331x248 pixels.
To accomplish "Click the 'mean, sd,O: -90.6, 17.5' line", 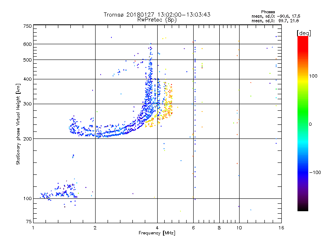I will tap(276, 16).
